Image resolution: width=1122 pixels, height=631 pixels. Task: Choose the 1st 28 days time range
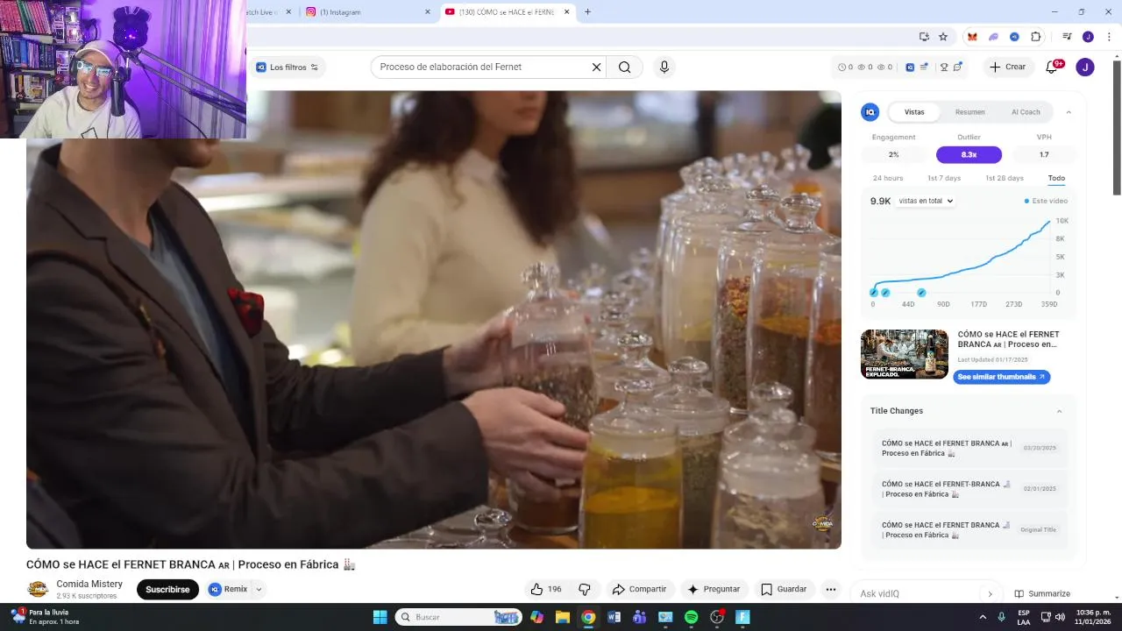[1005, 178]
